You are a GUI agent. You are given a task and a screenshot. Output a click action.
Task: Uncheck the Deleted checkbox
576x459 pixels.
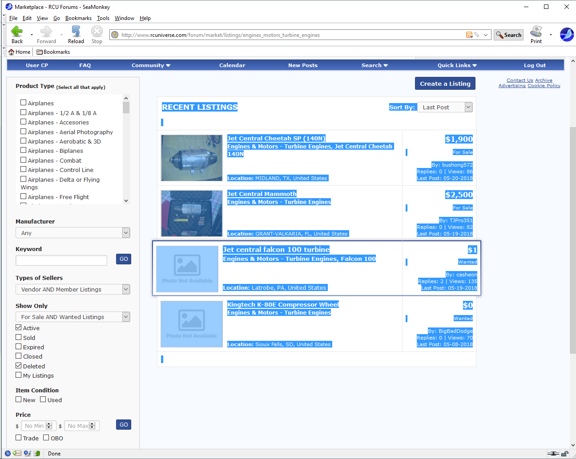click(19, 366)
